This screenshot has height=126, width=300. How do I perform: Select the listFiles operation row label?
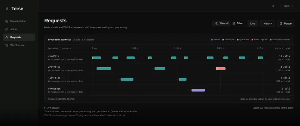54,78
